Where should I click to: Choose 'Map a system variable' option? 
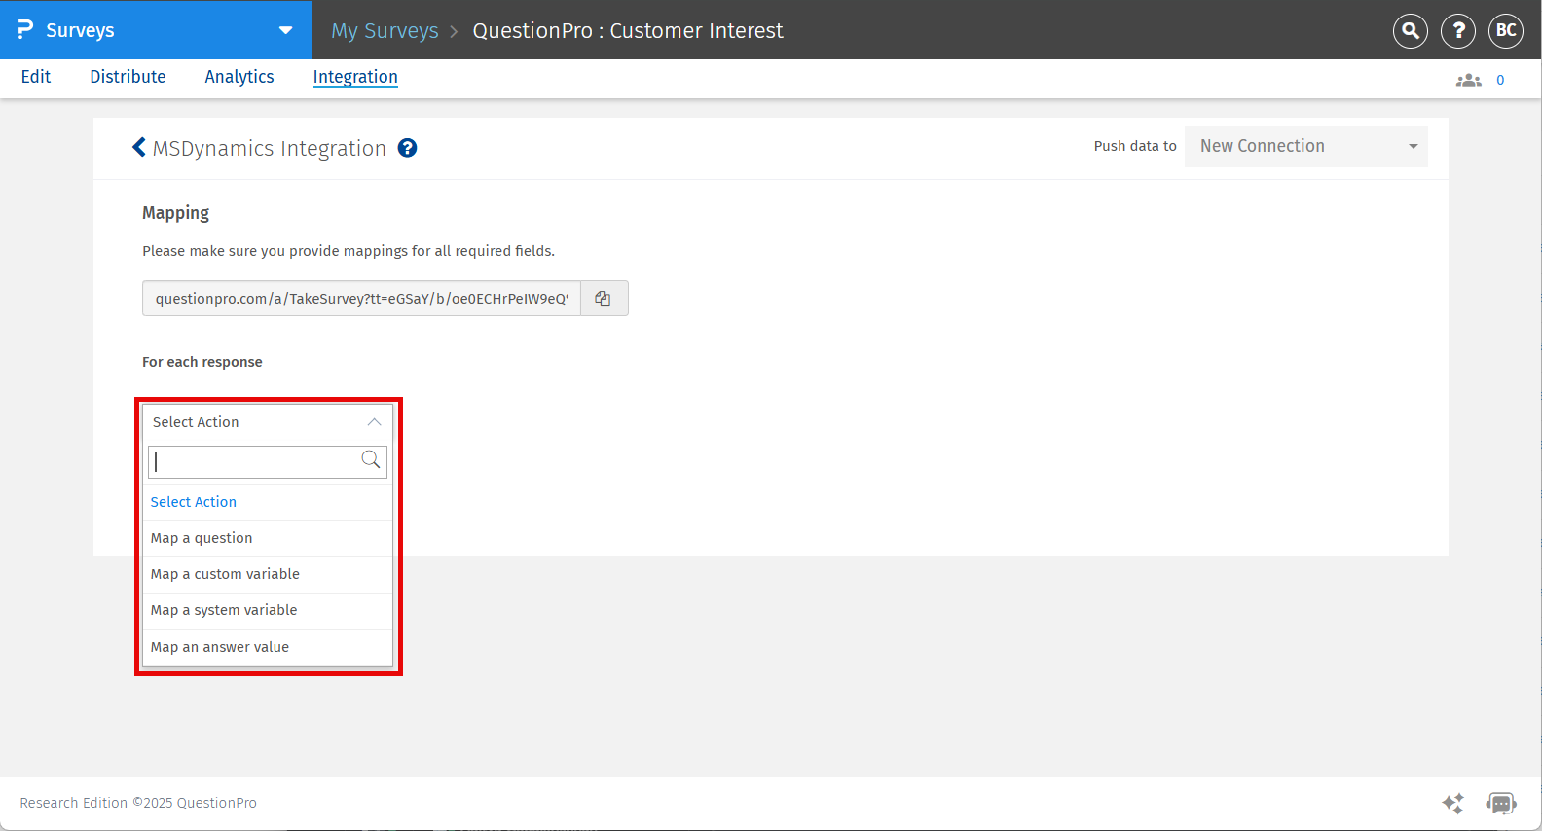(268, 610)
